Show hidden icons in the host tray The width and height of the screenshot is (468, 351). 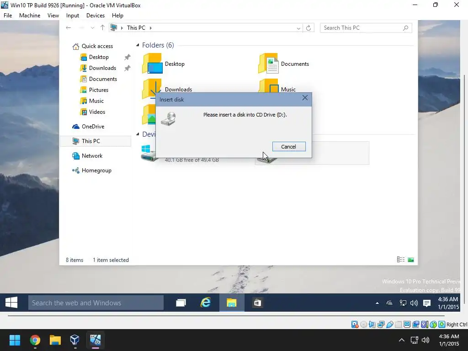tap(402, 340)
